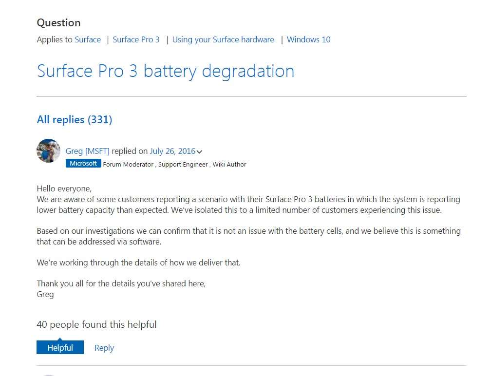Go to Using your Surface hardware topic
This screenshot has width=490, height=376.
(223, 39)
